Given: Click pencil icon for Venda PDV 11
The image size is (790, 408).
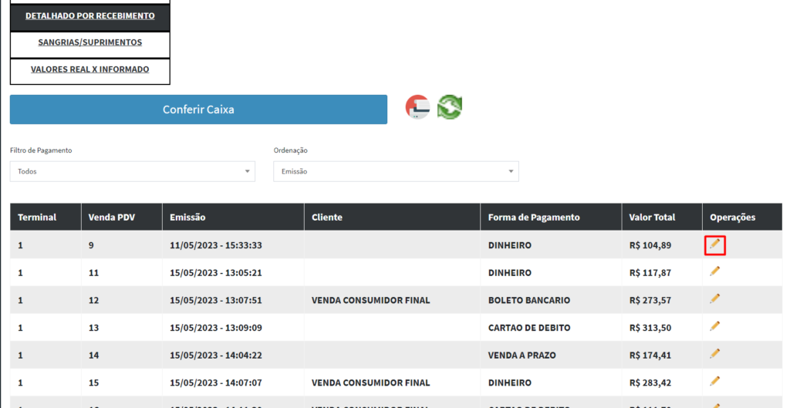Looking at the screenshot, I should (x=715, y=271).
